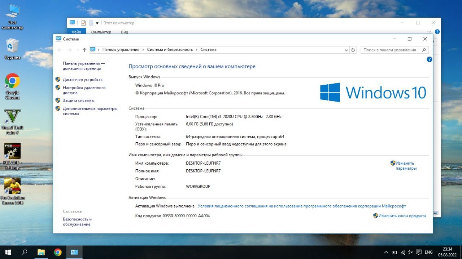This screenshot has width=462, height=259.
Task: Select the Pro Evolution Soccer 2016 shortcut
Action: point(12,191)
